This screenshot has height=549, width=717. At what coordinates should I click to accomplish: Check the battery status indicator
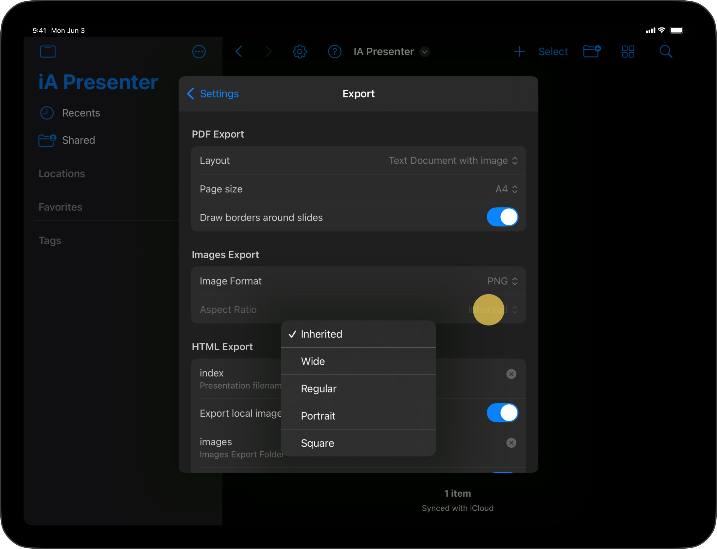[677, 30]
